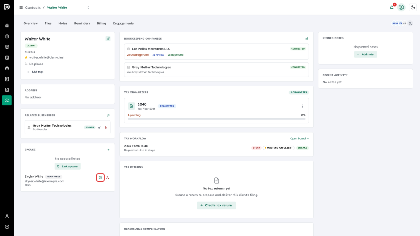Screen dimensions: 420x236
Task: Click the 25 uncategorized count
Action: click(138, 55)
